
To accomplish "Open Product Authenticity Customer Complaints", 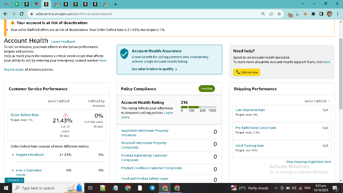I will tap(144, 158).
